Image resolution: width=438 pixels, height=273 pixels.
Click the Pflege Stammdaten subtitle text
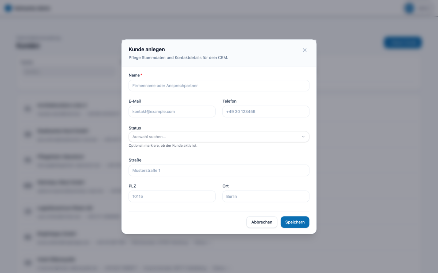pos(178,58)
